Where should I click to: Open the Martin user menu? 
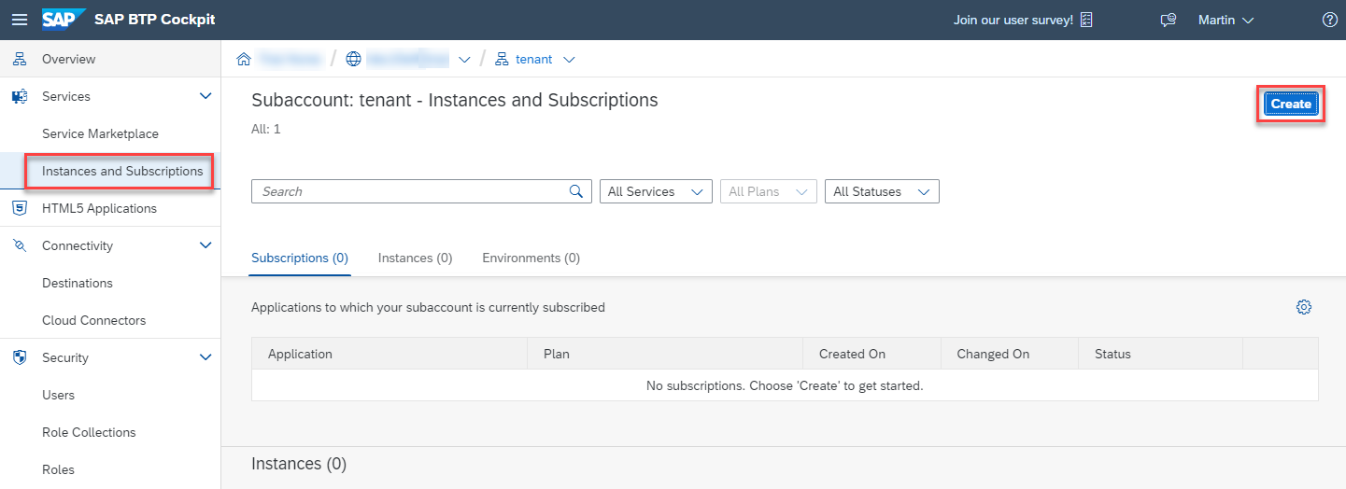(x=1226, y=20)
